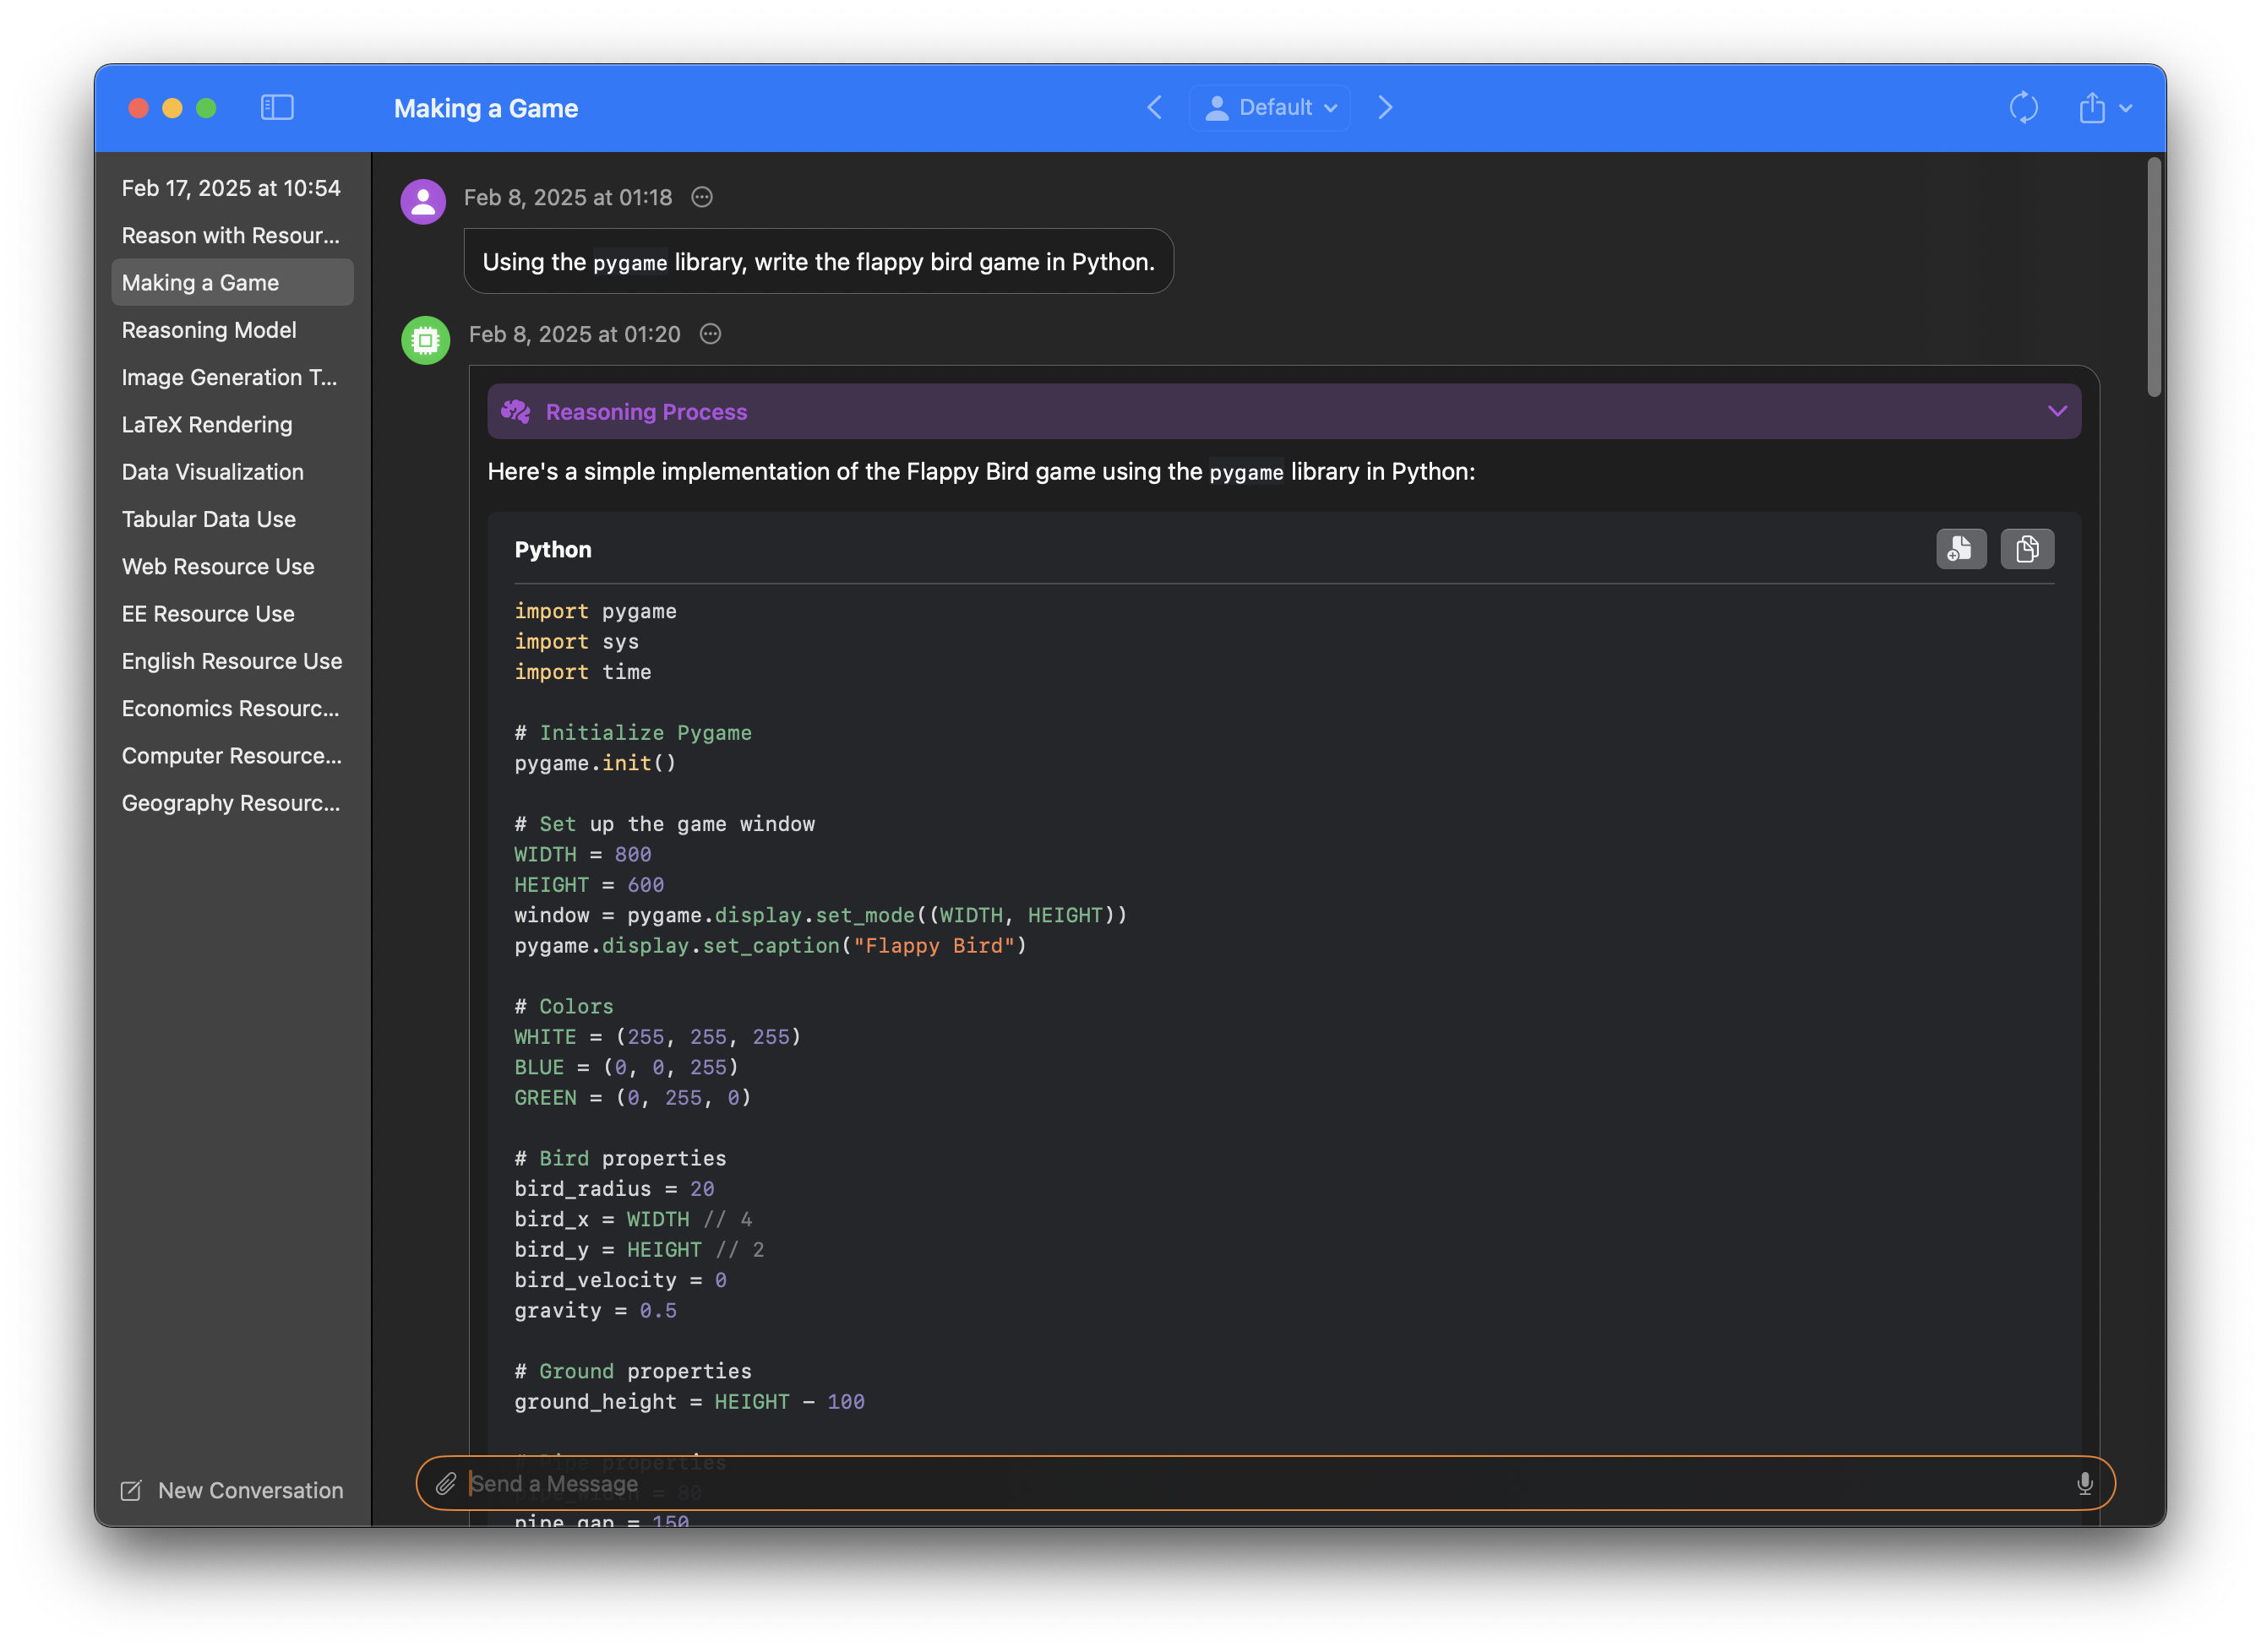
Task: Click the yellow minimize window button
Action: pos(172,107)
